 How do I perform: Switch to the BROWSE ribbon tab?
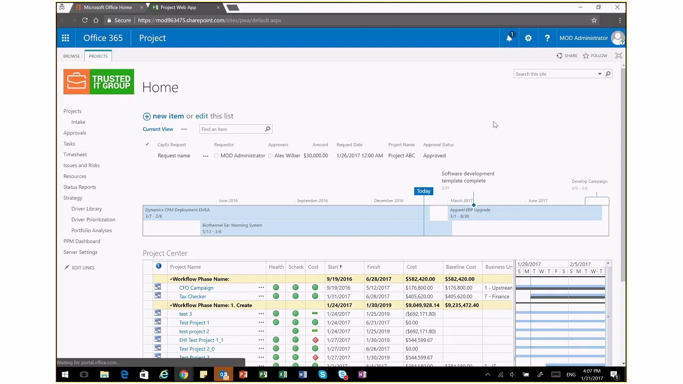71,56
